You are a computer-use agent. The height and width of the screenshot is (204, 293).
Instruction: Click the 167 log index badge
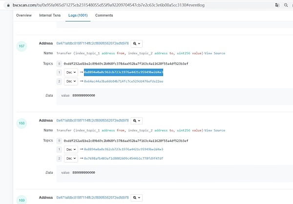tap(22, 46)
